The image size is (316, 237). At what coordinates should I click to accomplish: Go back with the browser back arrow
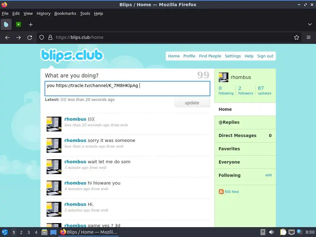pos(7,37)
